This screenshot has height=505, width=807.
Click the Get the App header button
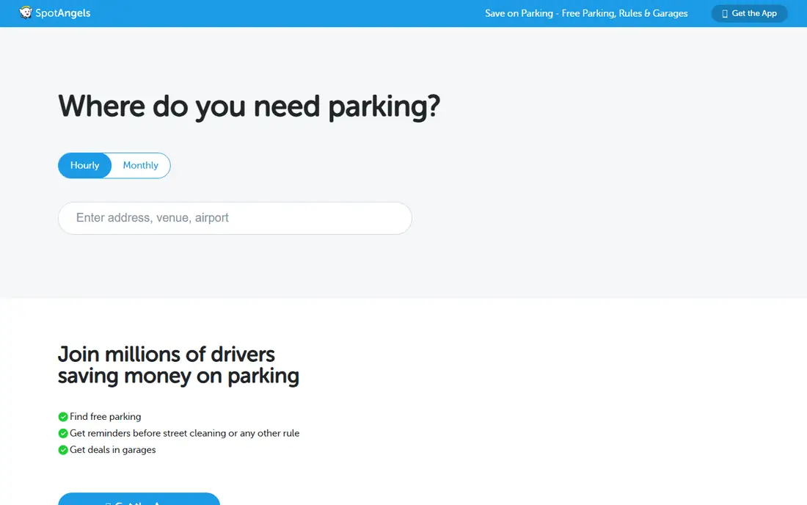click(749, 13)
